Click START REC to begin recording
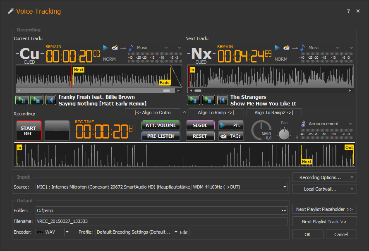 point(29,131)
